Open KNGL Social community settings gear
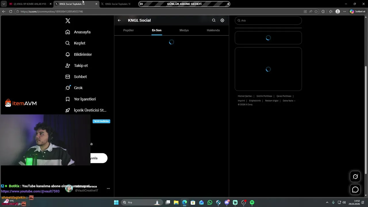The image size is (368, 207). [222, 20]
